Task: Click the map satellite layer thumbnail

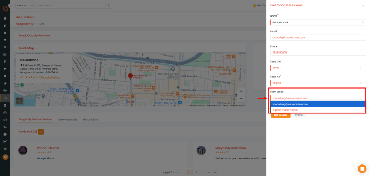Action: coord(20,100)
